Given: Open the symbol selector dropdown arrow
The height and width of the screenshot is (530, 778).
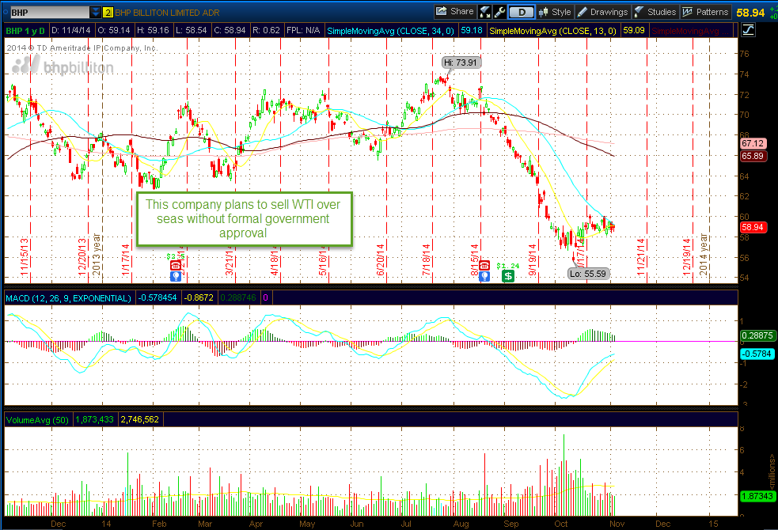Looking at the screenshot, I should pos(95,13).
